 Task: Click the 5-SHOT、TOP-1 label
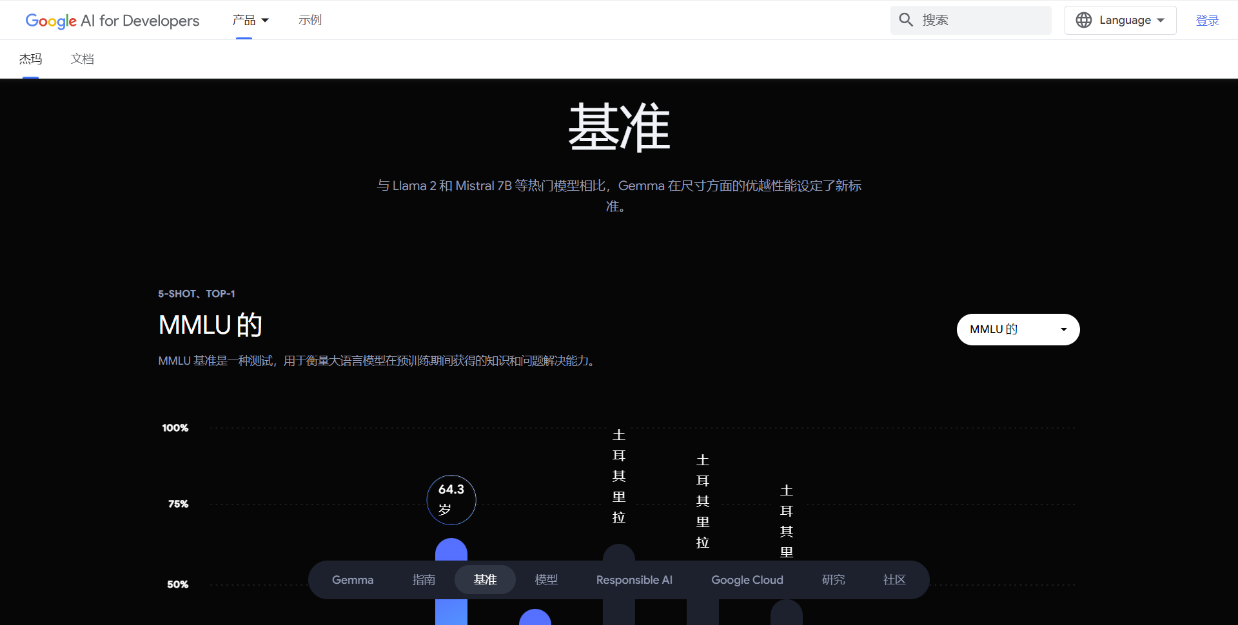pyautogui.click(x=197, y=294)
